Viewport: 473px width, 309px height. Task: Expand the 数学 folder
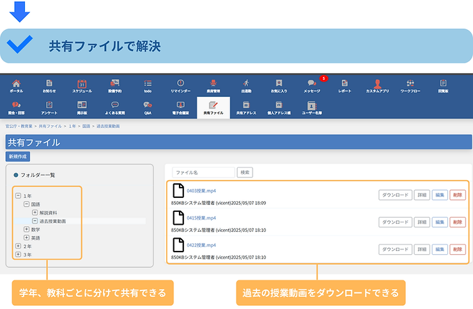(27, 229)
